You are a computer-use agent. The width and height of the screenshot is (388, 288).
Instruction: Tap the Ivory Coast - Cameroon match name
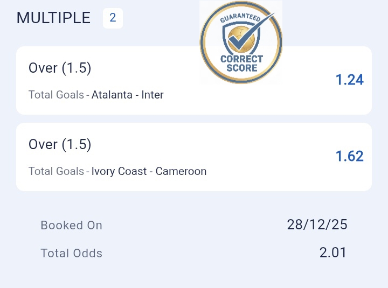149,172
